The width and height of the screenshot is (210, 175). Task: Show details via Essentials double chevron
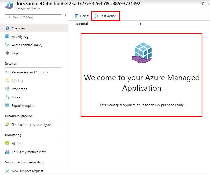(x=141, y=24)
